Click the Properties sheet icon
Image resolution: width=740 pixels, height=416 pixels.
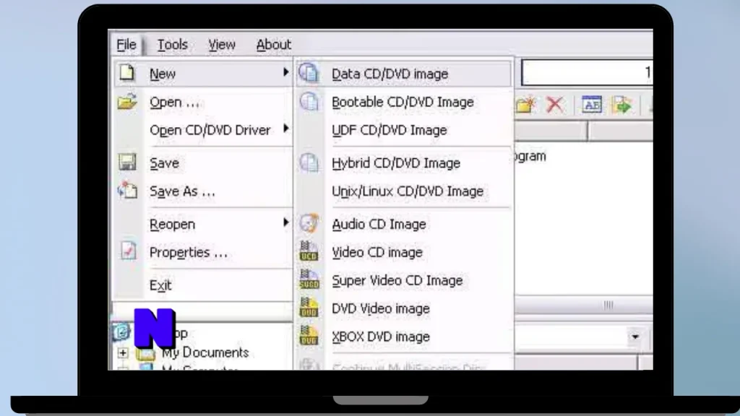point(128,251)
